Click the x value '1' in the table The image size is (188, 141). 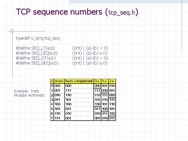[52, 90]
